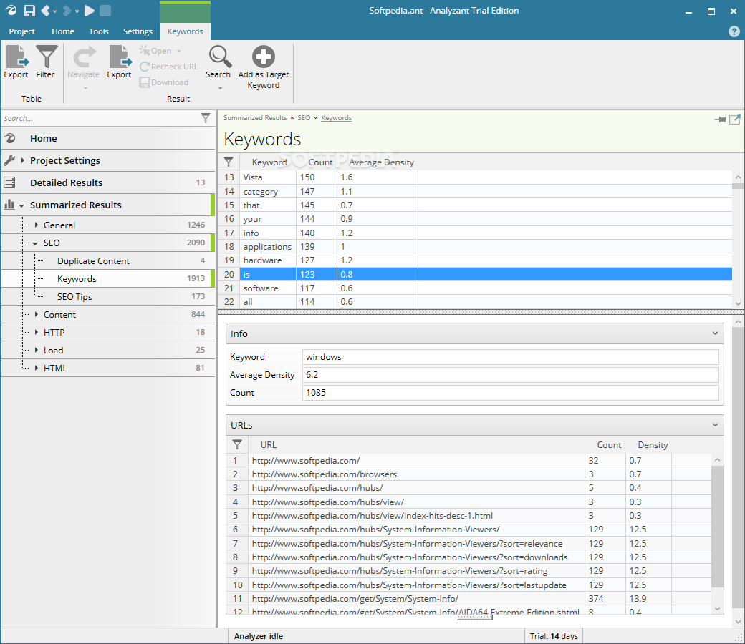The height and width of the screenshot is (644, 745).
Task: Click Export in the Result group
Action: tap(119, 62)
